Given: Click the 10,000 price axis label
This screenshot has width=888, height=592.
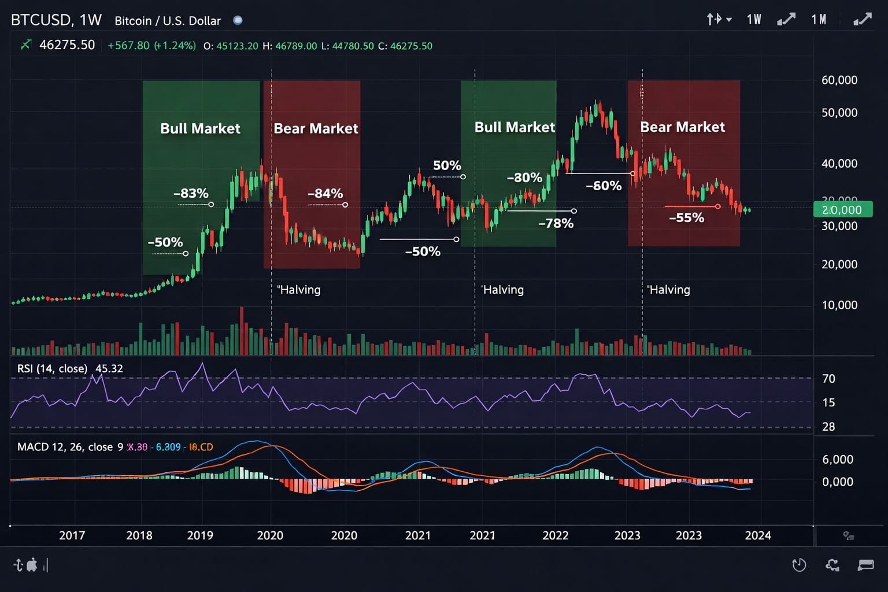Looking at the screenshot, I should click(x=839, y=305).
